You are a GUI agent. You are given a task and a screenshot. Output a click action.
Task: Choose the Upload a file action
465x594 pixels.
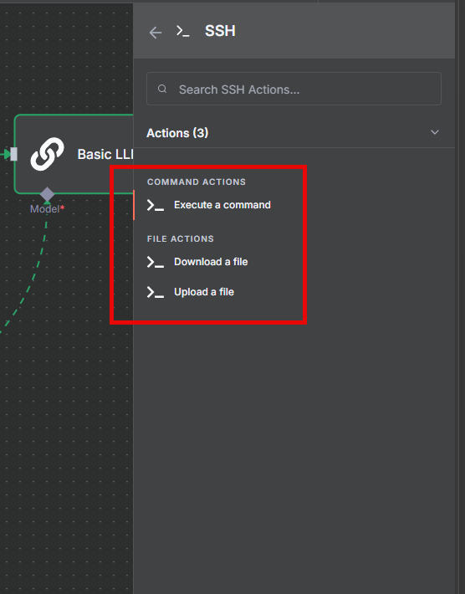(204, 292)
